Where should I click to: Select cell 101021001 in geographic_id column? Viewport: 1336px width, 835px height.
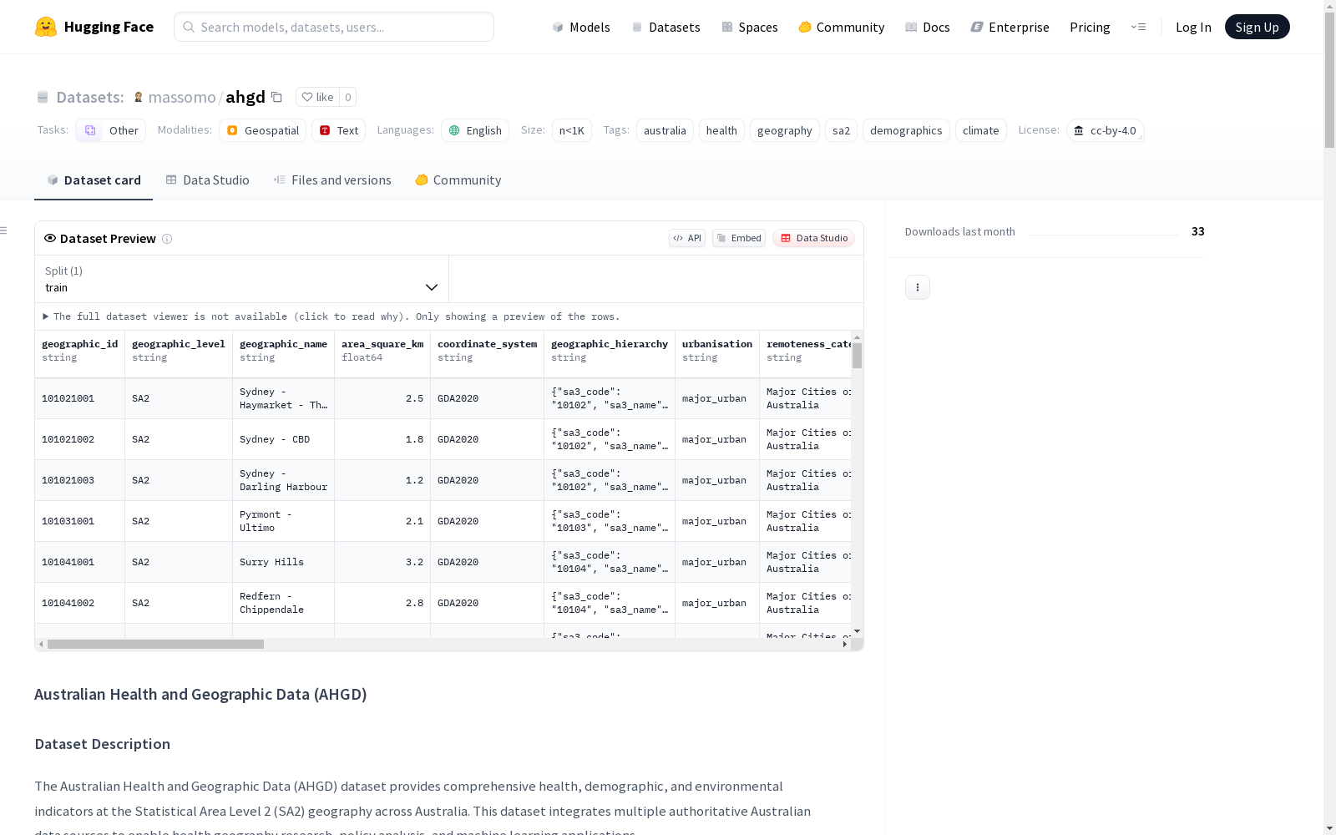click(80, 398)
